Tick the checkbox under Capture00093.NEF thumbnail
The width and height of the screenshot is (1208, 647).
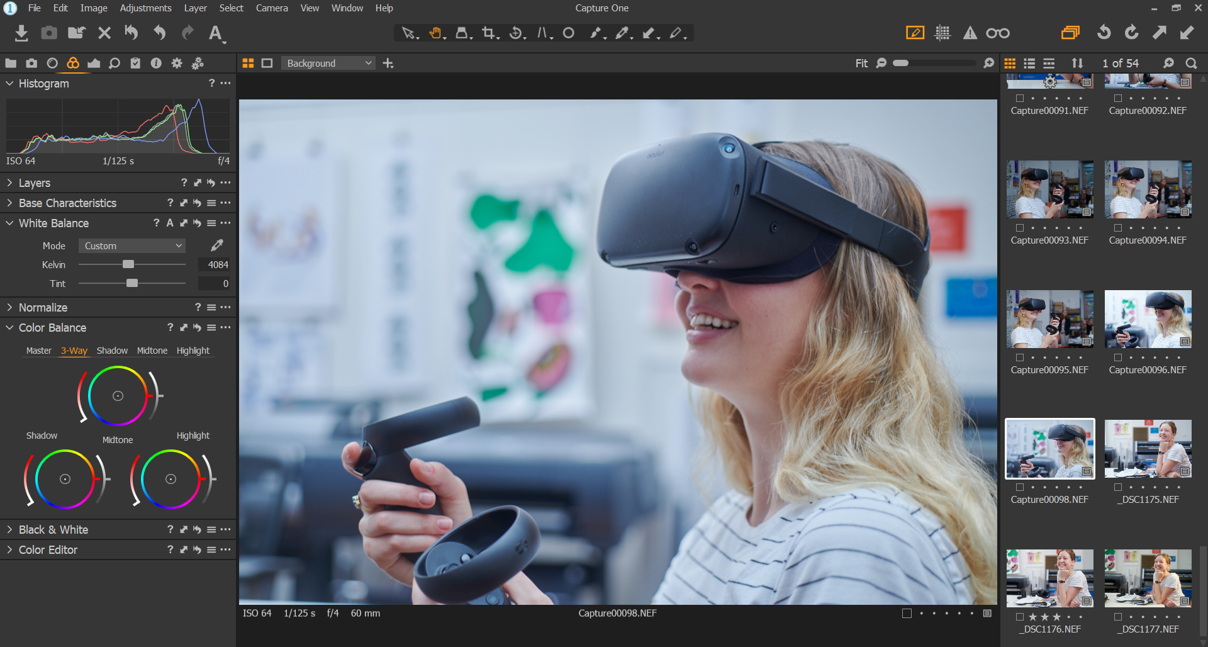point(1020,228)
